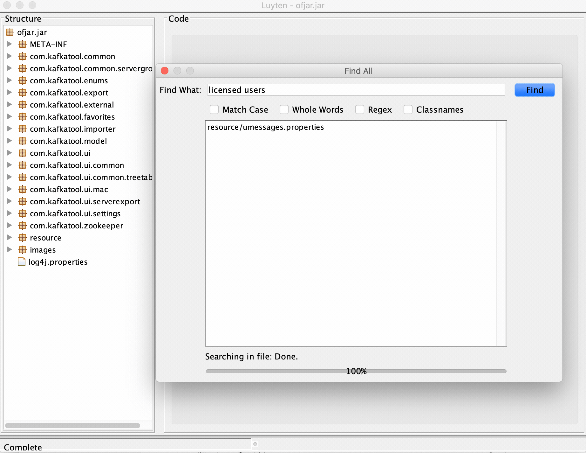Enable the Regex checkbox

tap(359, 109)
